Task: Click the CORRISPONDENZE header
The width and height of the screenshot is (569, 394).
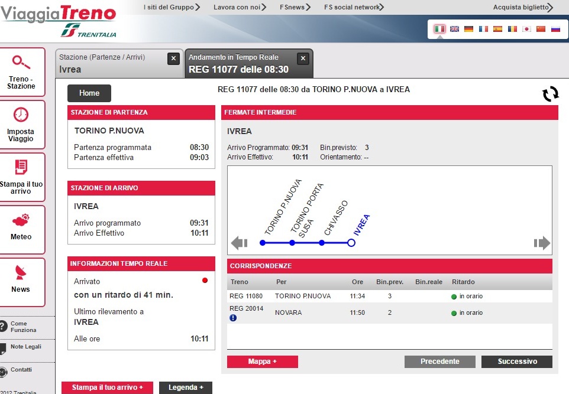Action: click(390, 266)
